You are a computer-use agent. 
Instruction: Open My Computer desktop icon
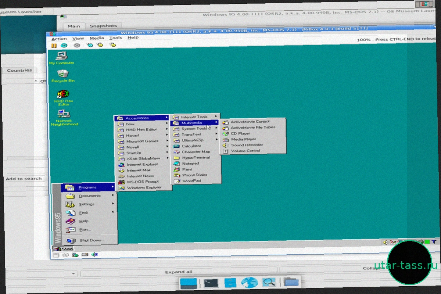[62, 58]
